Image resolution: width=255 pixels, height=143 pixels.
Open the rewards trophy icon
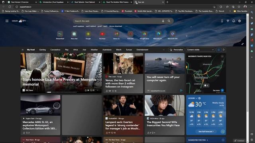228,21
